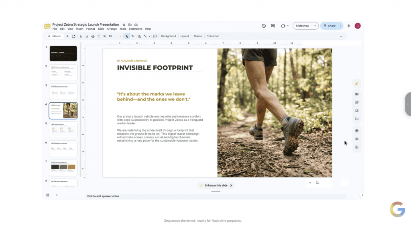Open the folder icon in side panel

tap(357, 119)
